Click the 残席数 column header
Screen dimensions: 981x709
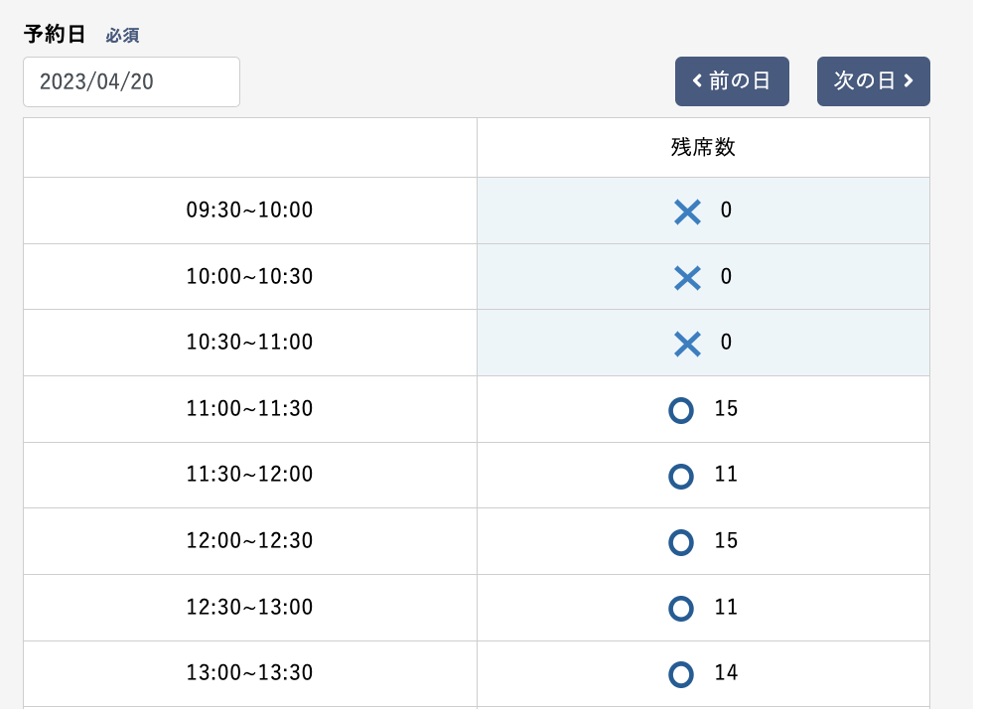(x=703, y=148)
